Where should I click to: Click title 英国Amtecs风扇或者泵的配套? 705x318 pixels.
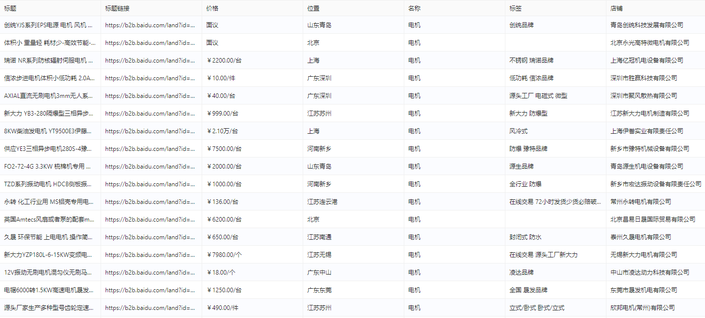[49, 220]
